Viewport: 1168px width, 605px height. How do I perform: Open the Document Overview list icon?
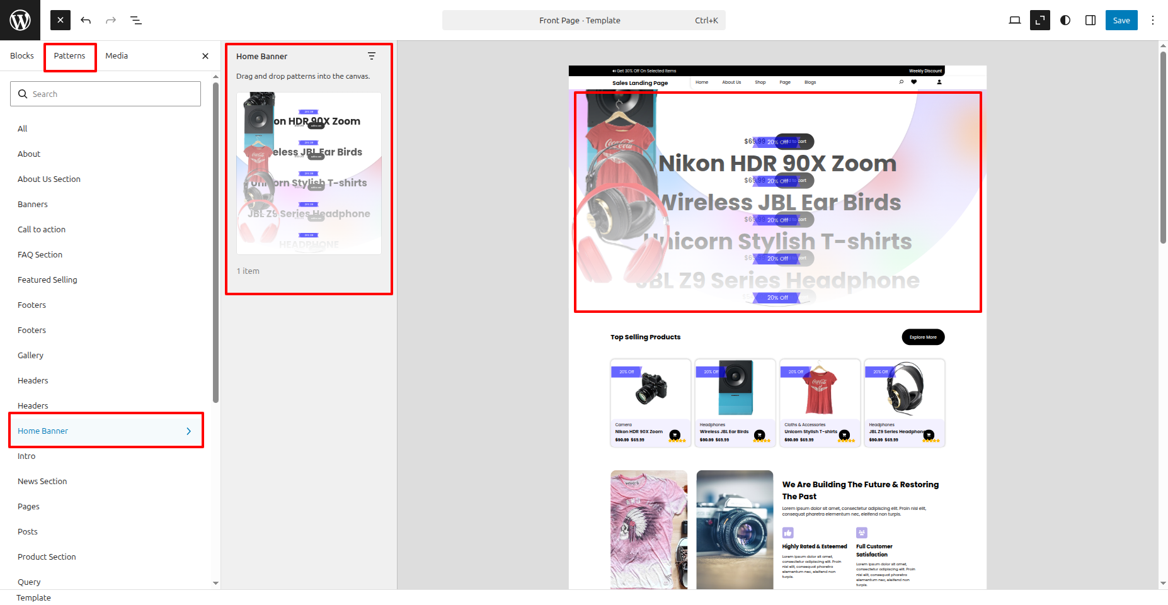click(136, 20)
